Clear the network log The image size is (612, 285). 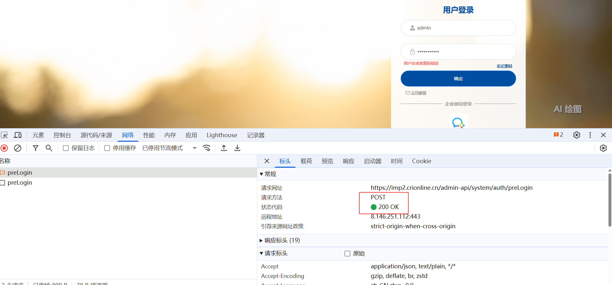(x=18, y=148)
